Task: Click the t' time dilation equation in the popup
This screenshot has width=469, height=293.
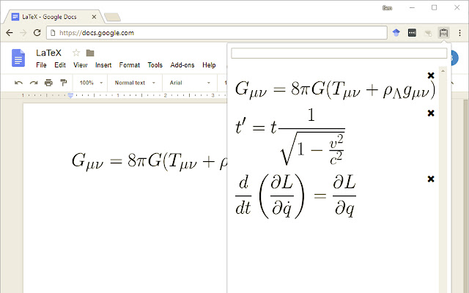Action: 289,137
